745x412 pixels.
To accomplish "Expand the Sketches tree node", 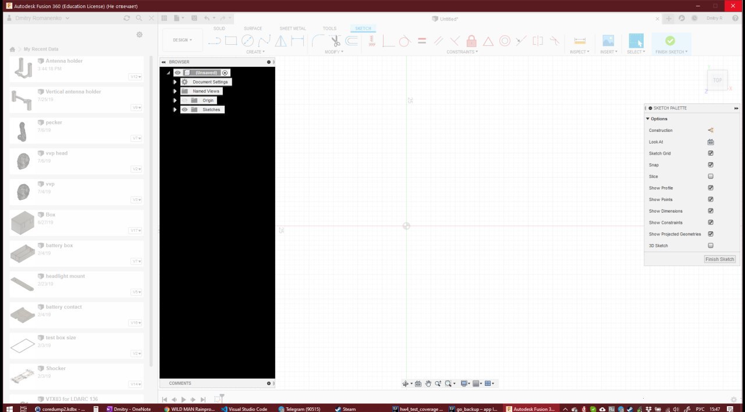I will coord(175,110).
